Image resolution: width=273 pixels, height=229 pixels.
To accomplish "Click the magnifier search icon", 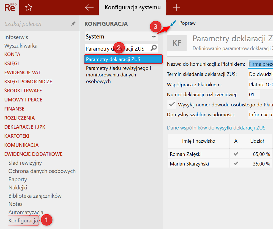I will (154, 48).
